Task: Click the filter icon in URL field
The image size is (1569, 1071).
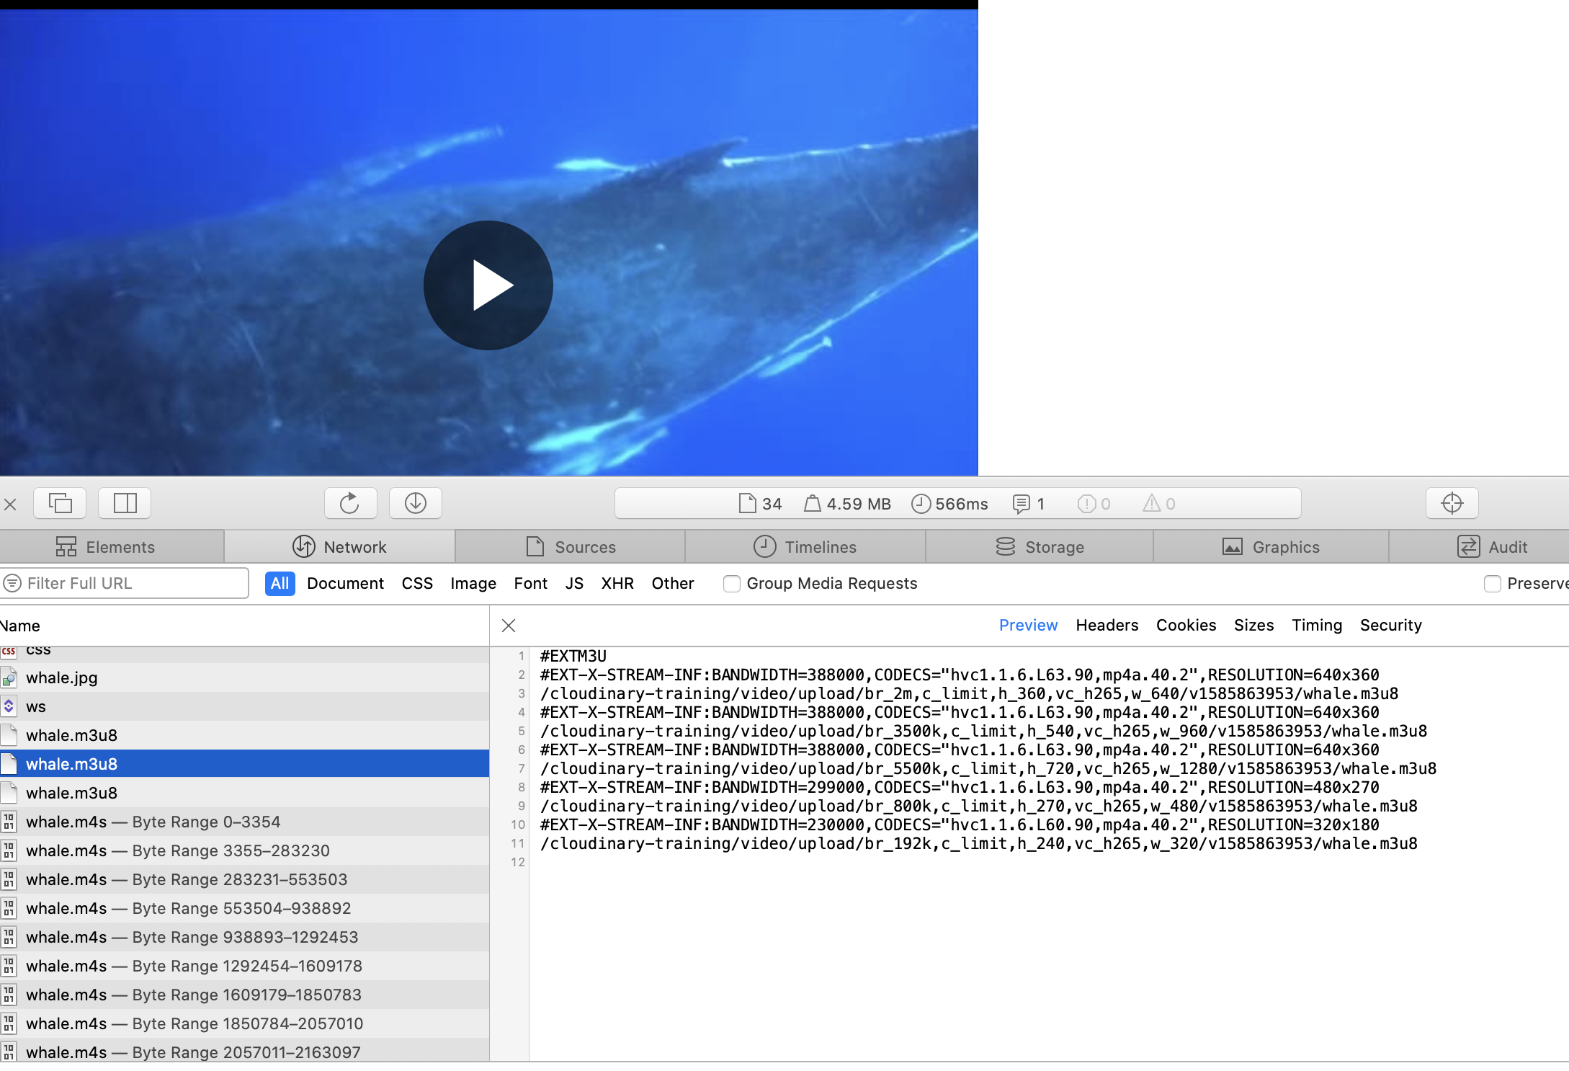Action: click(12, 583)
